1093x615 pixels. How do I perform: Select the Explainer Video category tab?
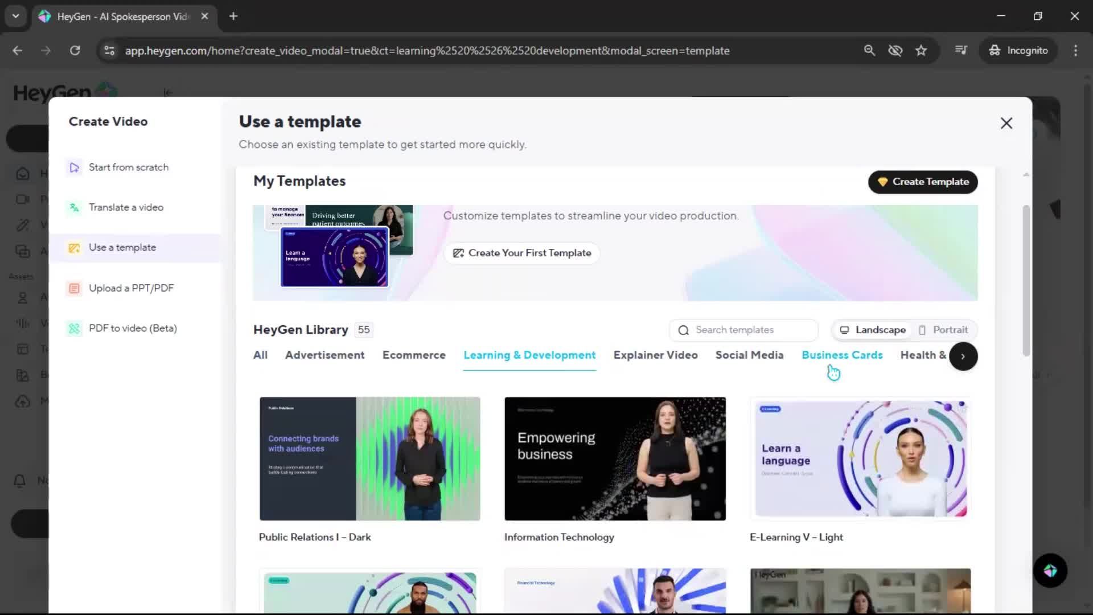tap(655, 355)
